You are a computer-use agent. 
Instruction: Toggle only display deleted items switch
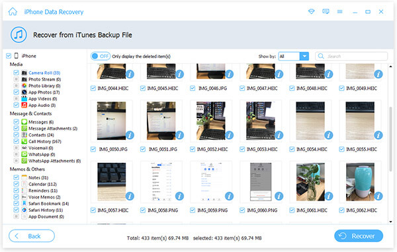point(101,56)
